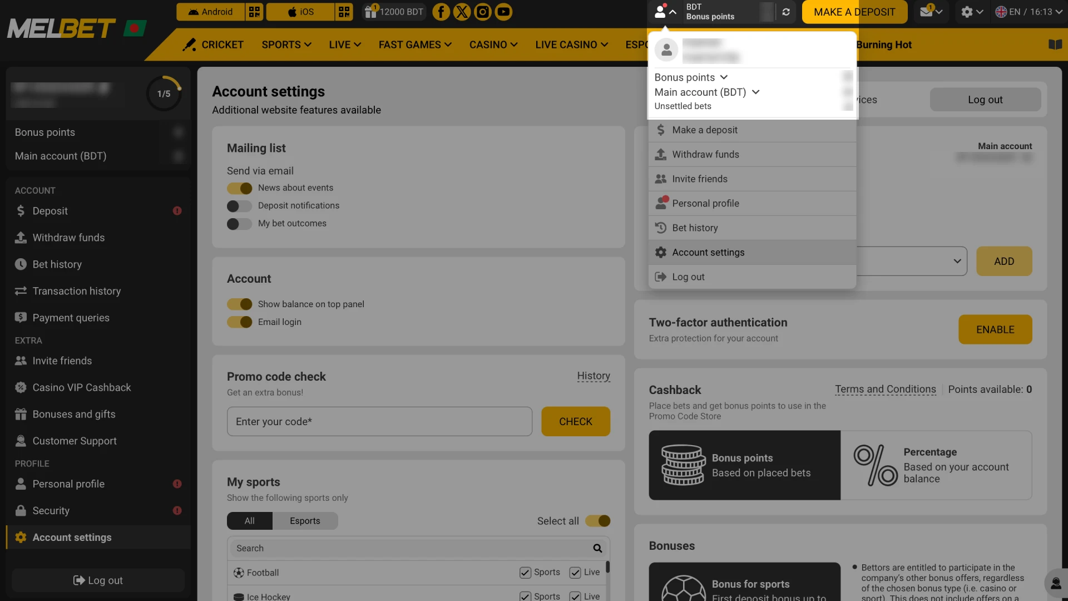The height and width of the screenshot is (601, 1068).
Task: Switch to the Esports tab
Action: (305, 521)
